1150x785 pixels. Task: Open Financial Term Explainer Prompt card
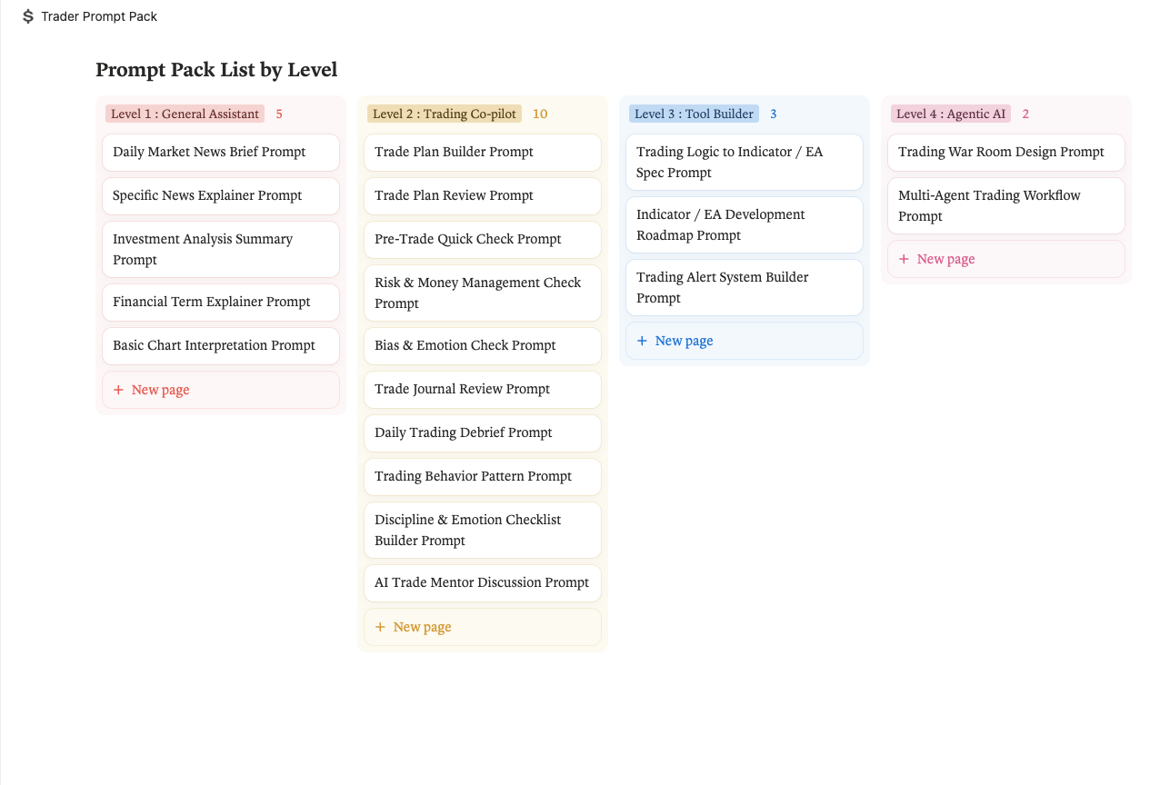221,302
